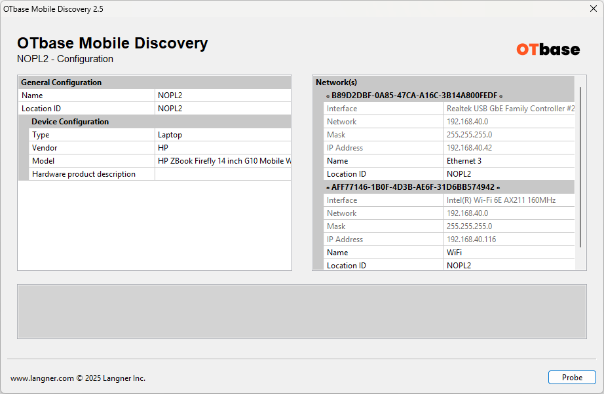Select the Vendor value HP
This screenshot has width=604, height=394.
click(223, 148)
